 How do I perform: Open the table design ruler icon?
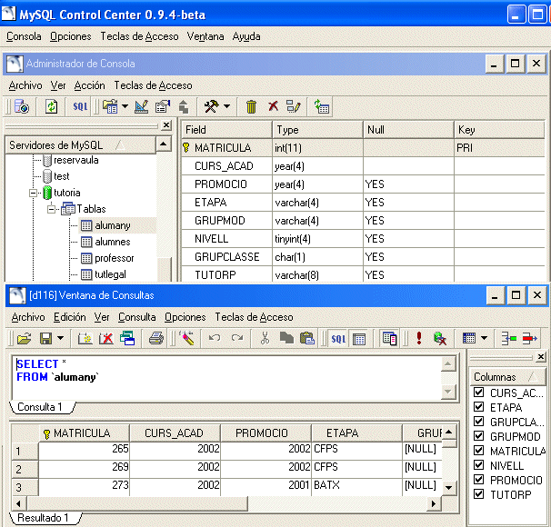pos(142,106)
